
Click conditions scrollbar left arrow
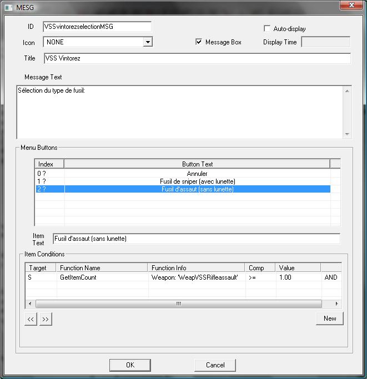point(30,304)
